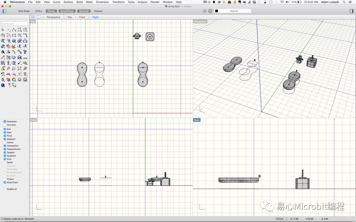The height and width of the screenshot is (222, 356).
Task: Turn on Grid Snap
Action: tap(24, 11)
